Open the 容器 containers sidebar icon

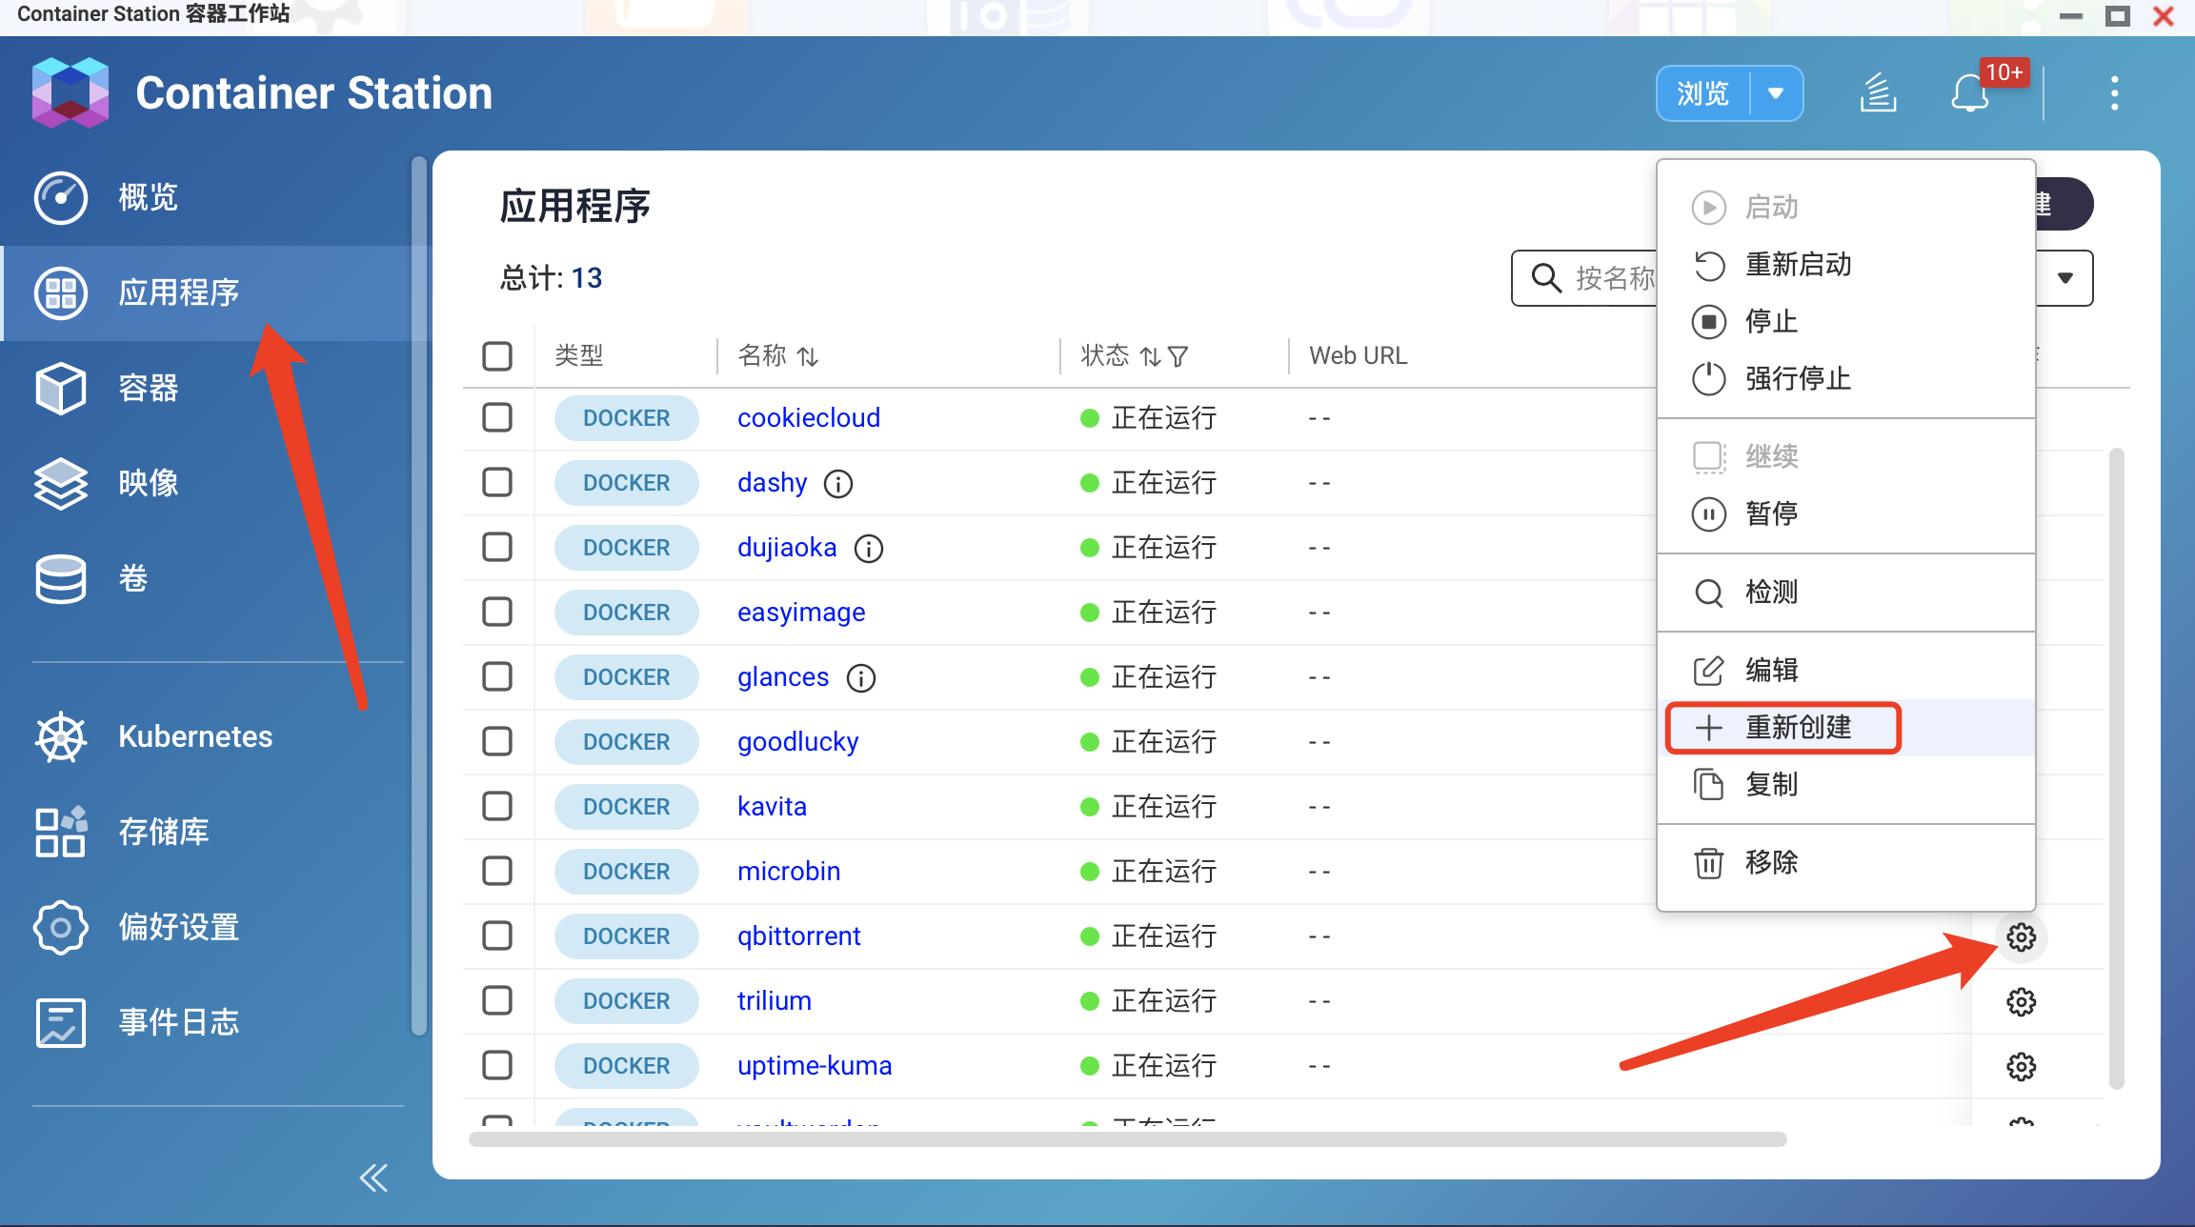[x=61, y=388]
